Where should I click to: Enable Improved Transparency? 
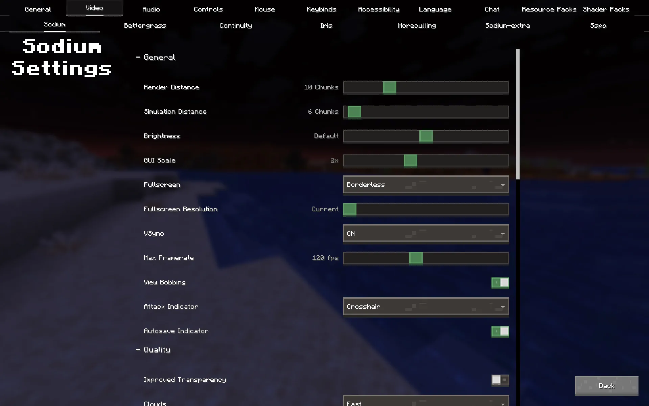(x=500, y=380)
